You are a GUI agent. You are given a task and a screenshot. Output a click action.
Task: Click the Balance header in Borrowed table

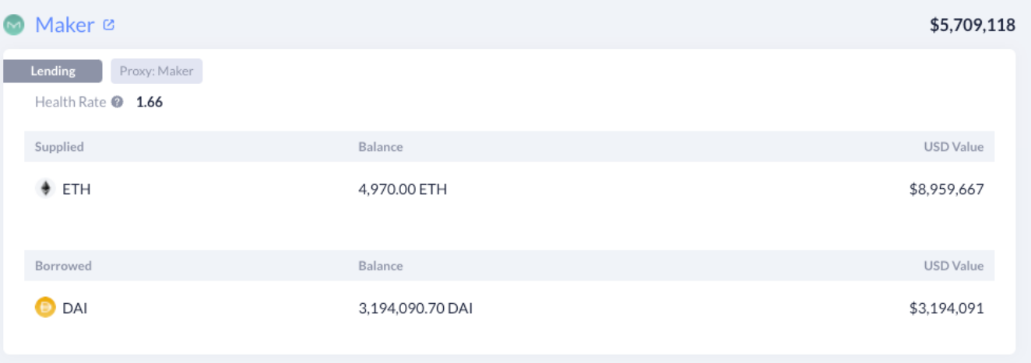(x=381, y=266)
